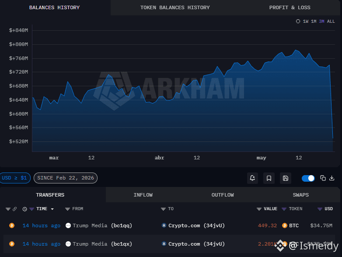Click the sharp drop endpoint on chart
Image resolution: width=342 pixels, height=257 pixels.
coord(333,138)
